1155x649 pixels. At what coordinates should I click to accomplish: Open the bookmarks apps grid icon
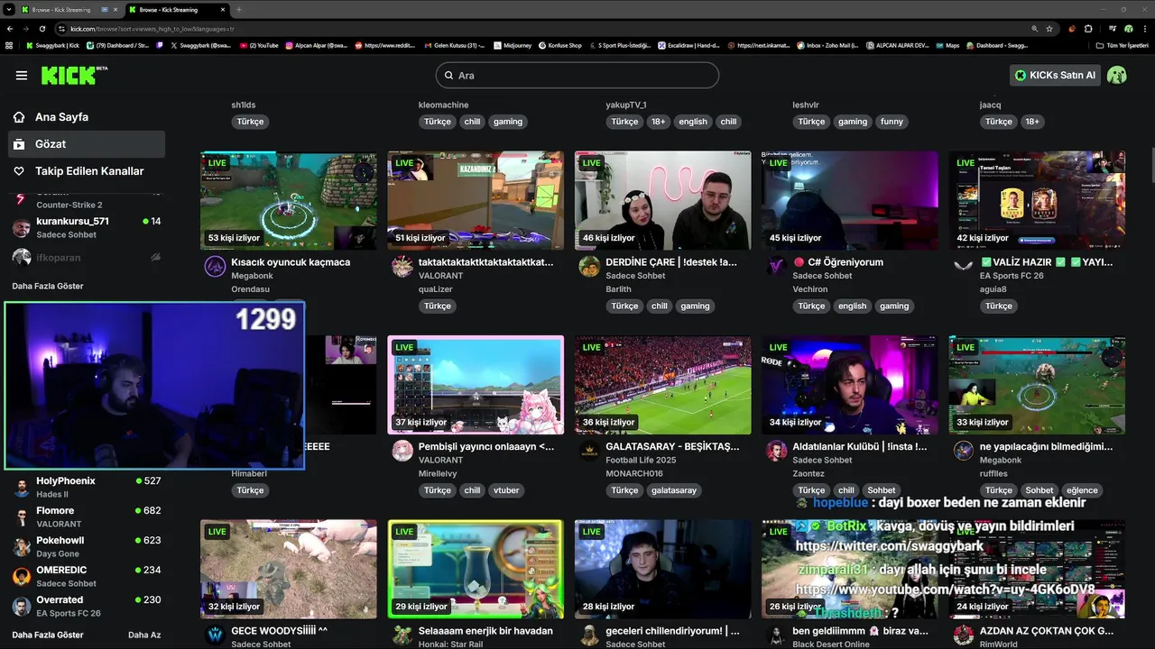click(9, 45)
